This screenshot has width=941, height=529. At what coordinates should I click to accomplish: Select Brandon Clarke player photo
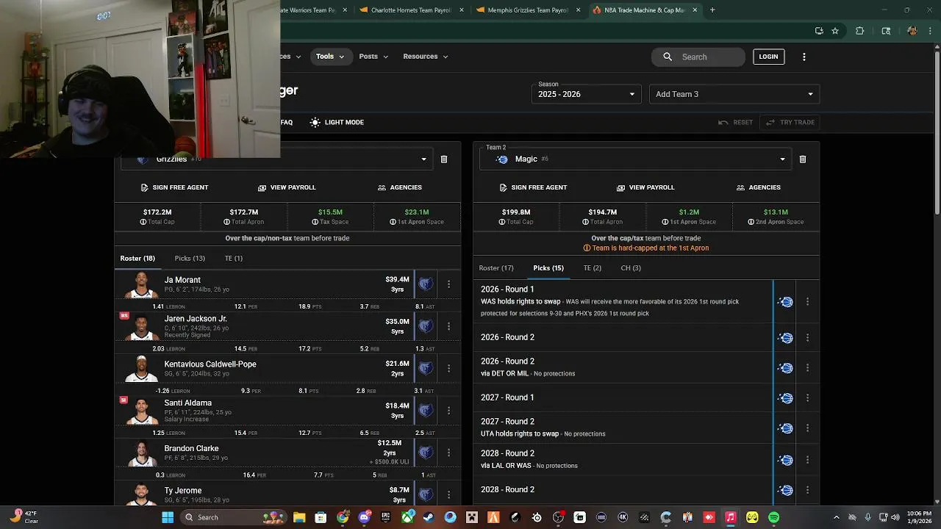click(x=141, y=453)
